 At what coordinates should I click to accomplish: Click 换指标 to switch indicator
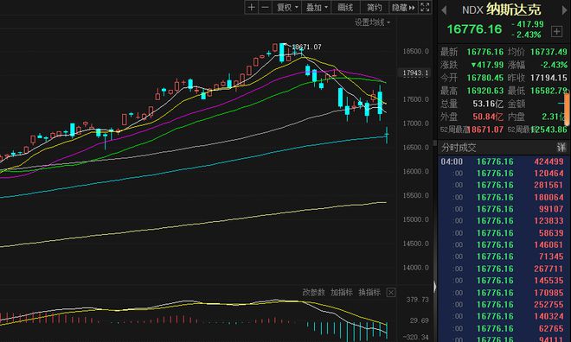[369, 292]
